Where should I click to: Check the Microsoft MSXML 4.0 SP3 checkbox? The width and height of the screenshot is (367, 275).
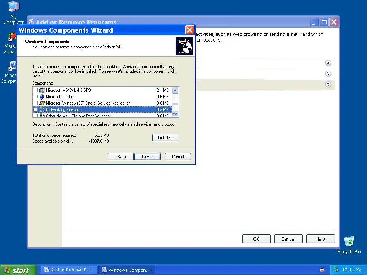35,90
